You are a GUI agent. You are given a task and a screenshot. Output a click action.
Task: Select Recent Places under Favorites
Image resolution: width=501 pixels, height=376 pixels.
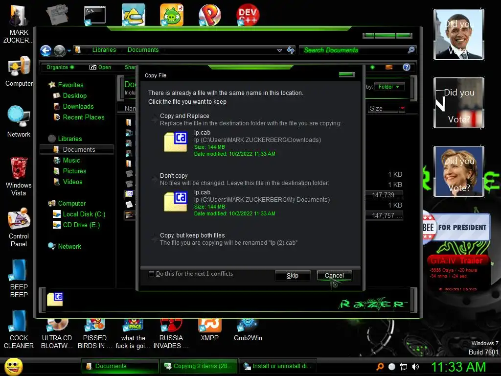point(84,117)
